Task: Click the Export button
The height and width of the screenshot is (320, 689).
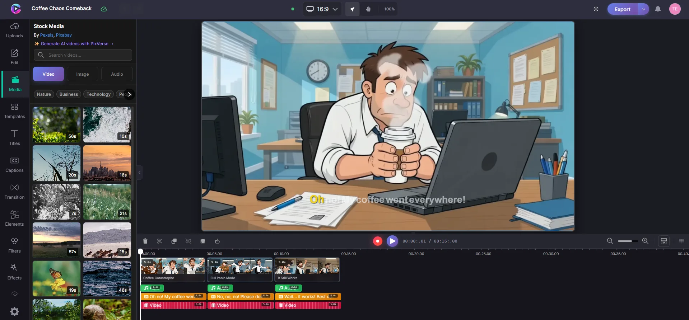Action: [x=623, y=9]
